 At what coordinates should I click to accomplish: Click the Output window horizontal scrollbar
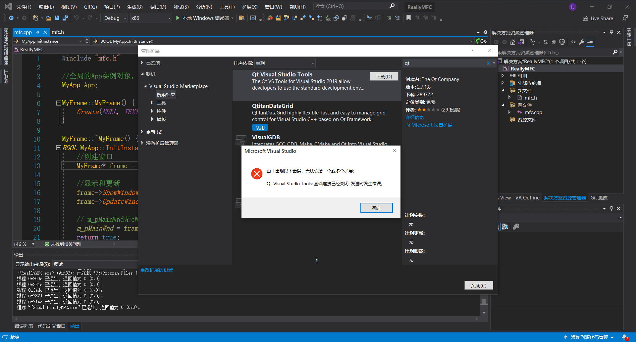(246, 319)
